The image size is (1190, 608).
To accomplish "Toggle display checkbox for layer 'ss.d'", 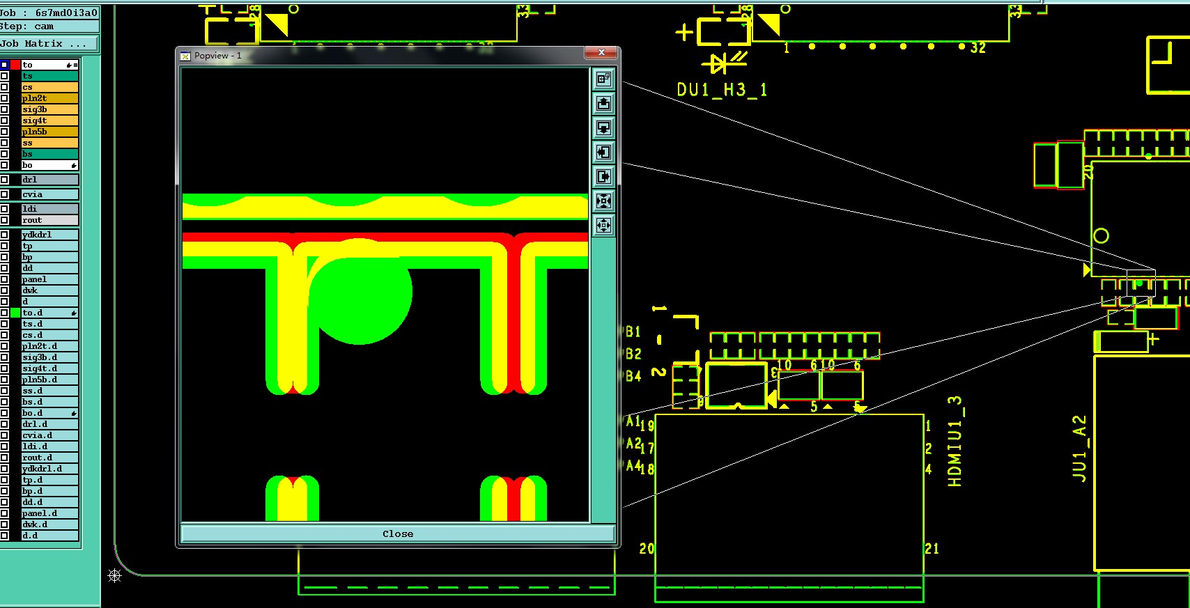I will [x=4, y=391].
